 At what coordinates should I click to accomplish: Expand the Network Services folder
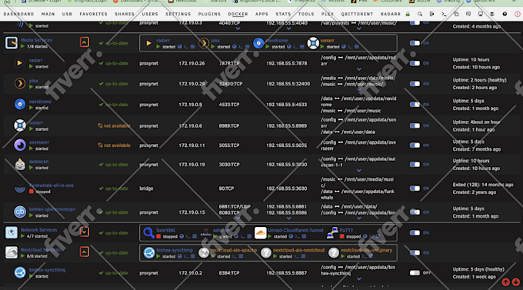click(x=84, y=232)
